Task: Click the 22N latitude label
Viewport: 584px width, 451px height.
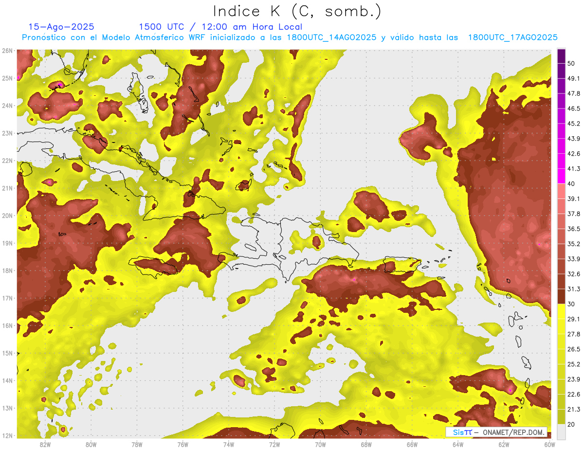Action: pos(7,161)
